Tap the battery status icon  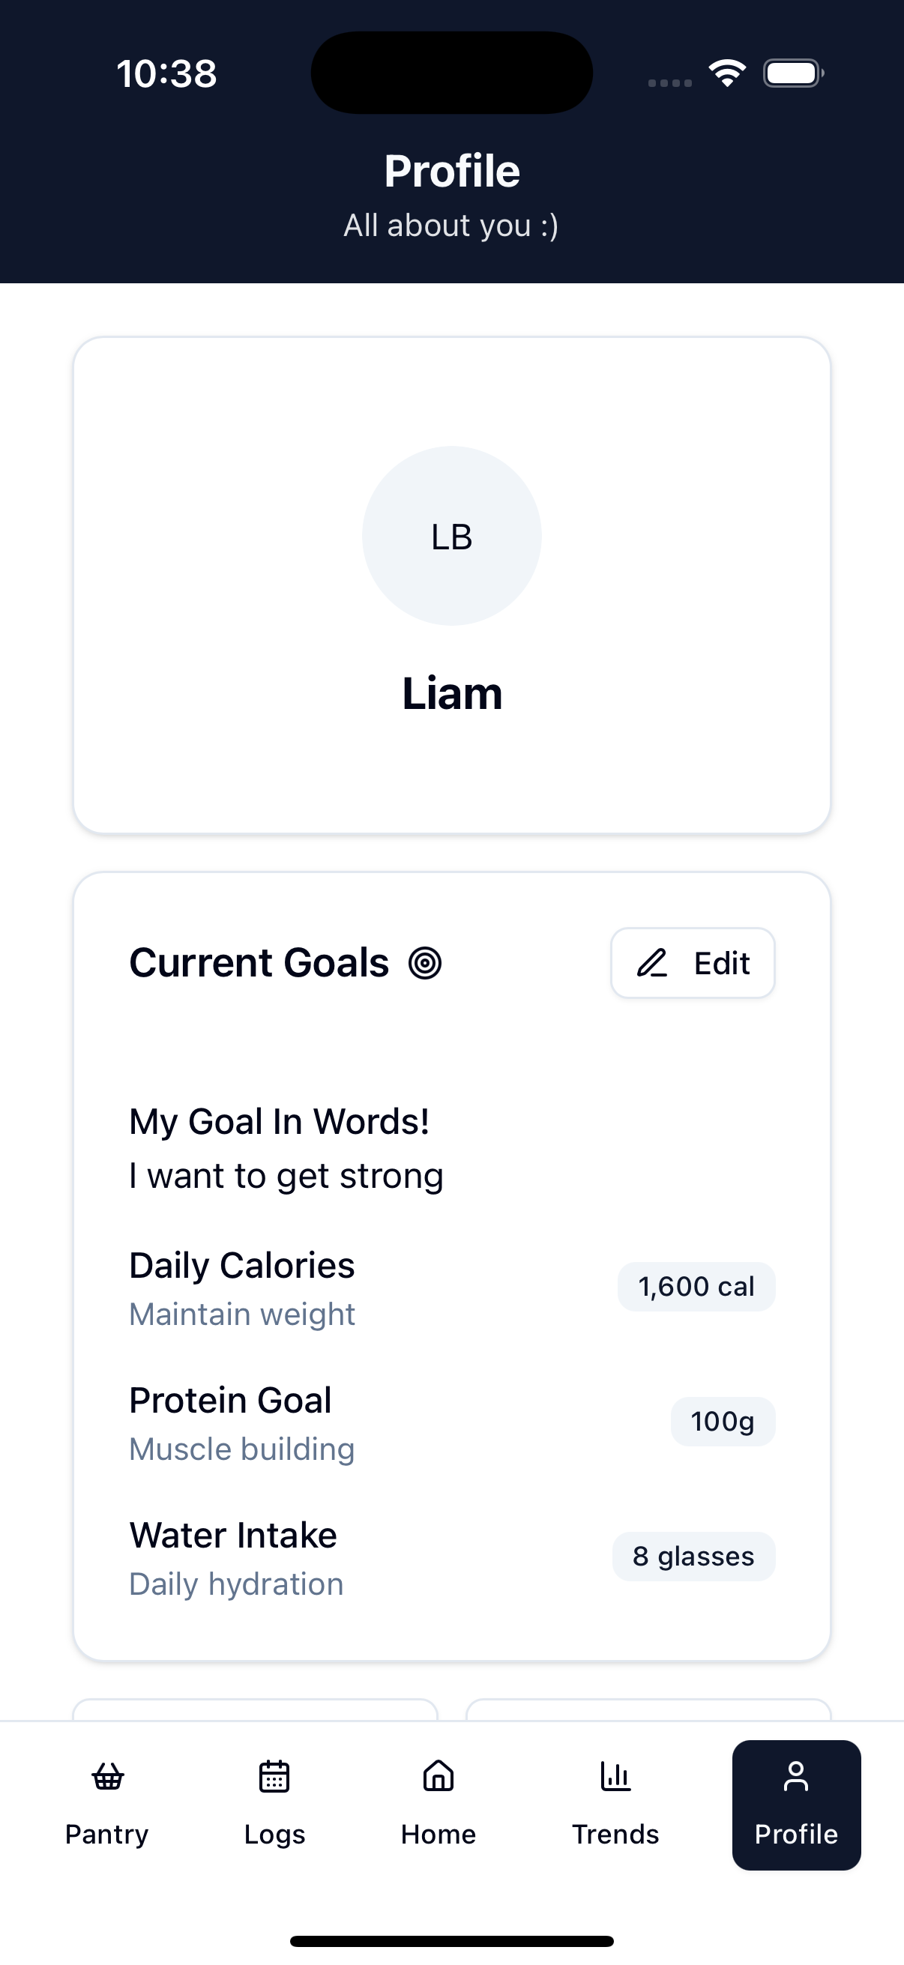793,73
